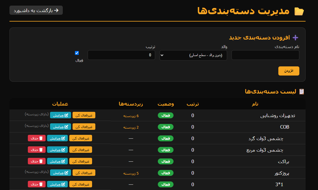Click غیرفعال کن in the براکت row

tap(81, 161)
